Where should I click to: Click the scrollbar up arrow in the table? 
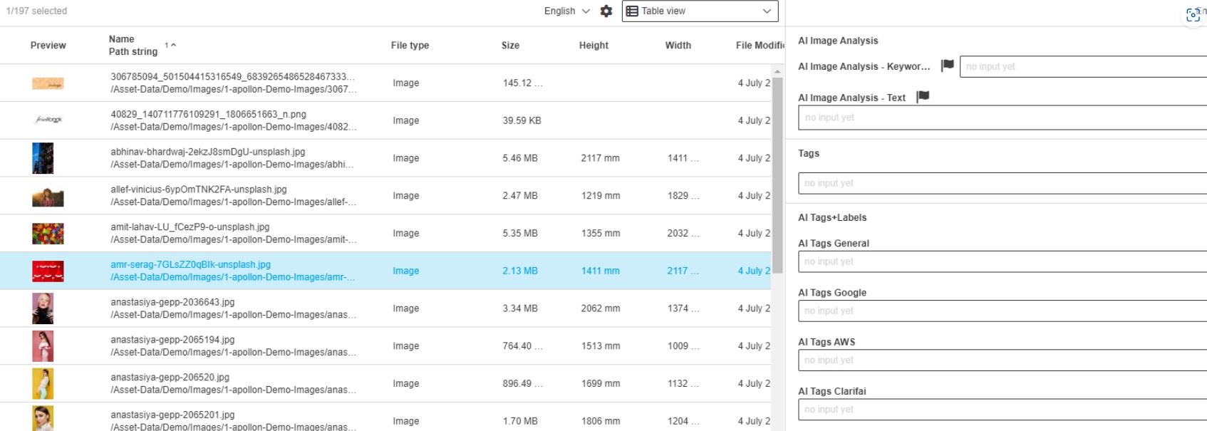(x=777, y=72)
